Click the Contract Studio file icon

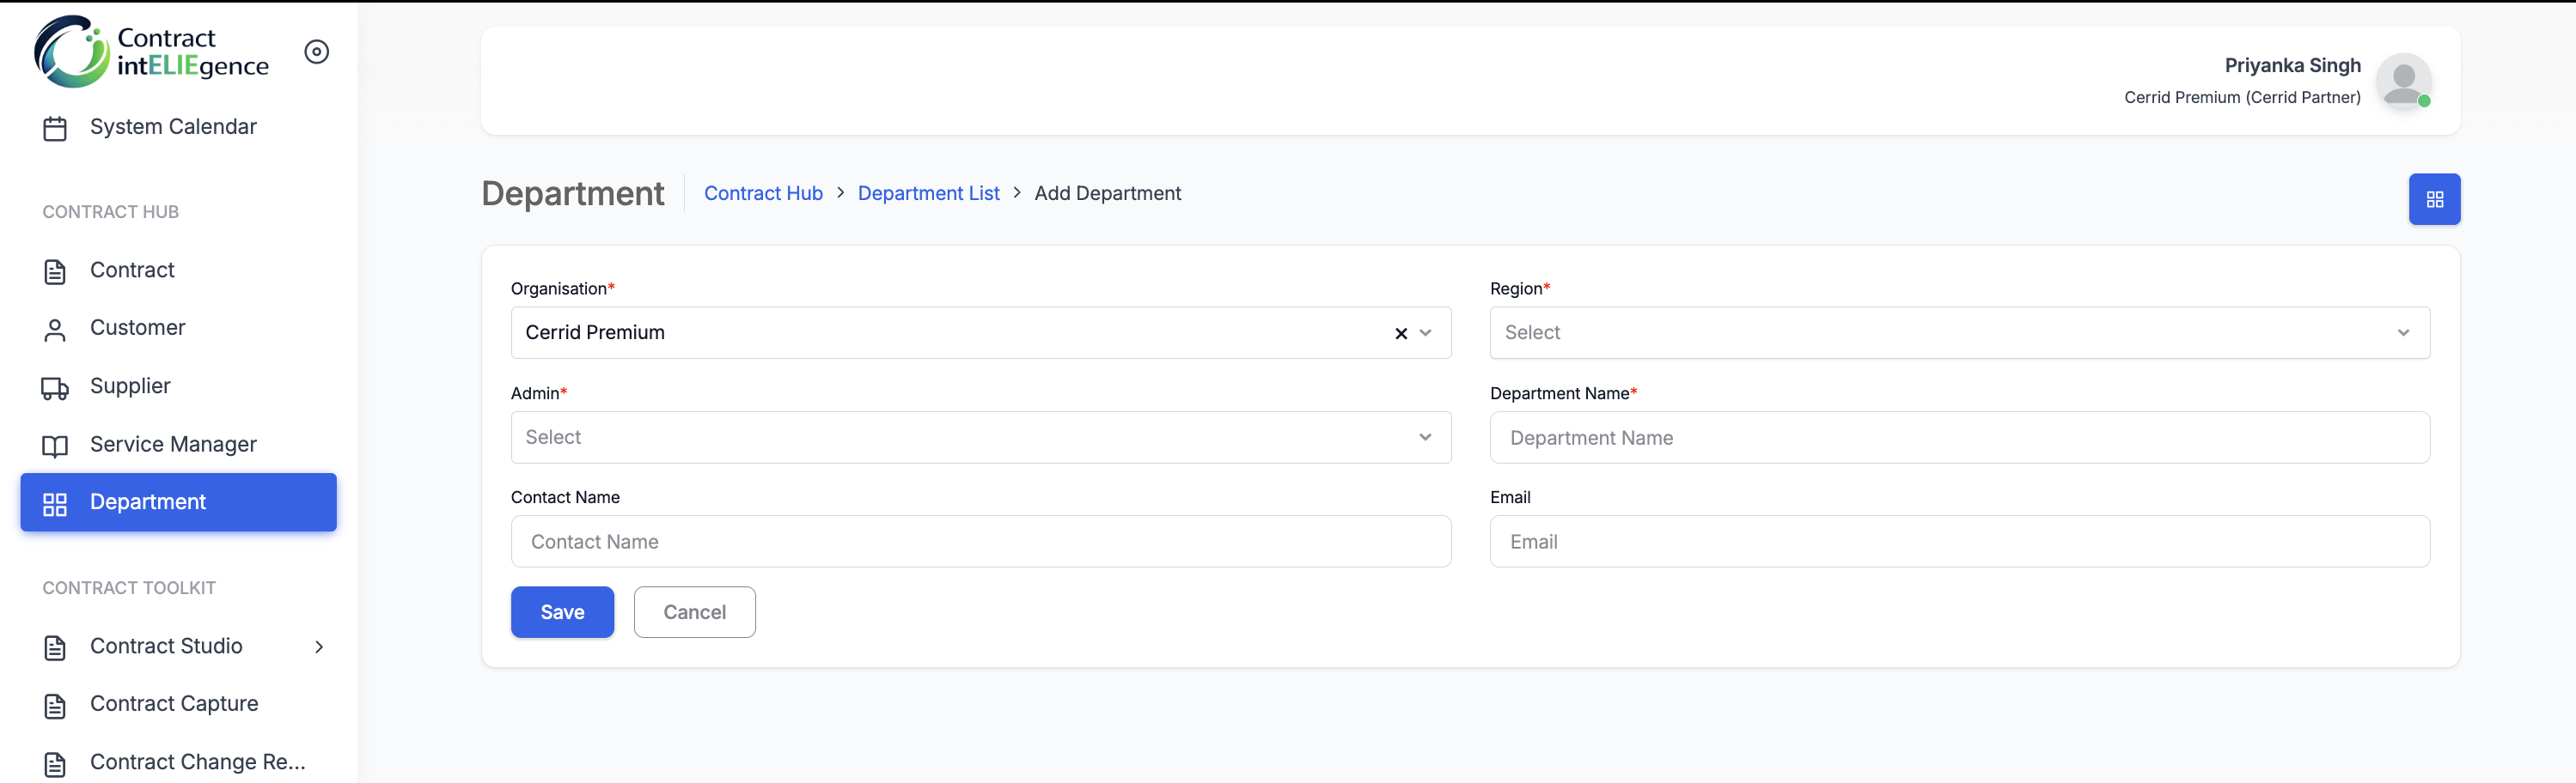[55, 647]
